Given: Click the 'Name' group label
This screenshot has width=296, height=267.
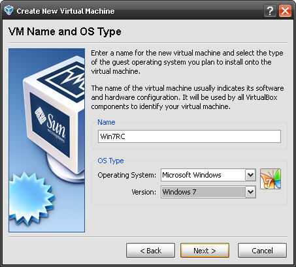Looking at the screenshot, I should [x=107, y=122].
